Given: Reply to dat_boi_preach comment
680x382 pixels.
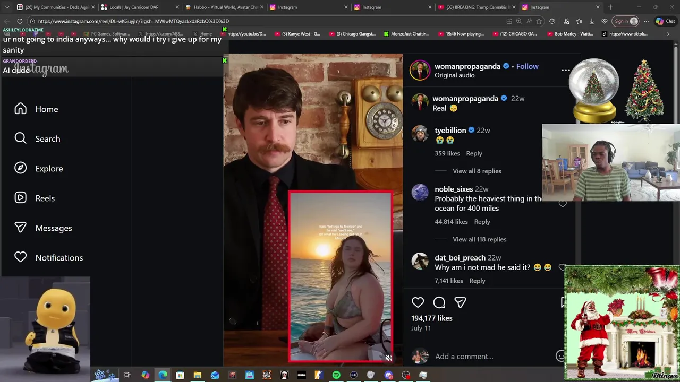Looking at the screenshot, I should 477,281.
